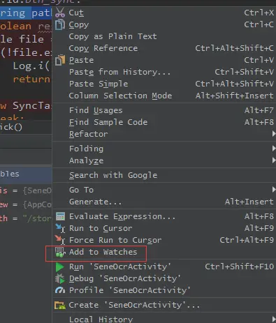
Task: Click the Run to Cursor icon
Action: click(x=60, y=228)
